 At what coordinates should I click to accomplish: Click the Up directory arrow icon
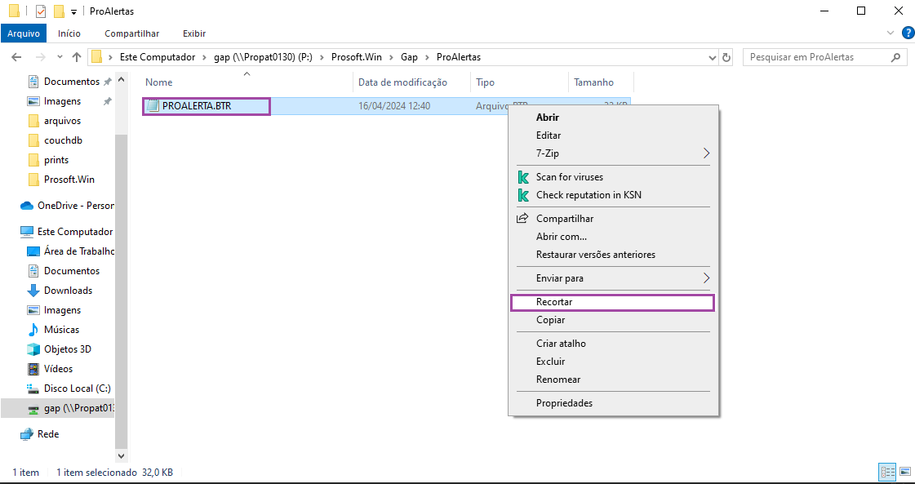(x=77, y=57)
